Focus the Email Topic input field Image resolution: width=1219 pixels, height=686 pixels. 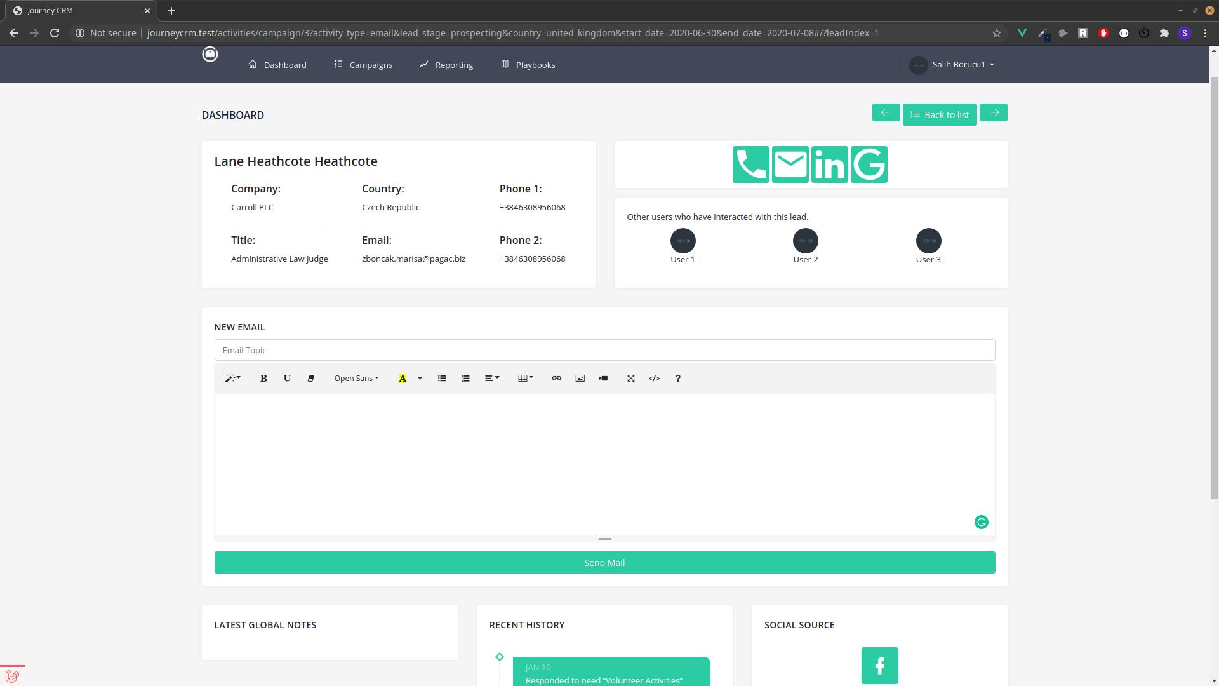tap(604, 350)
